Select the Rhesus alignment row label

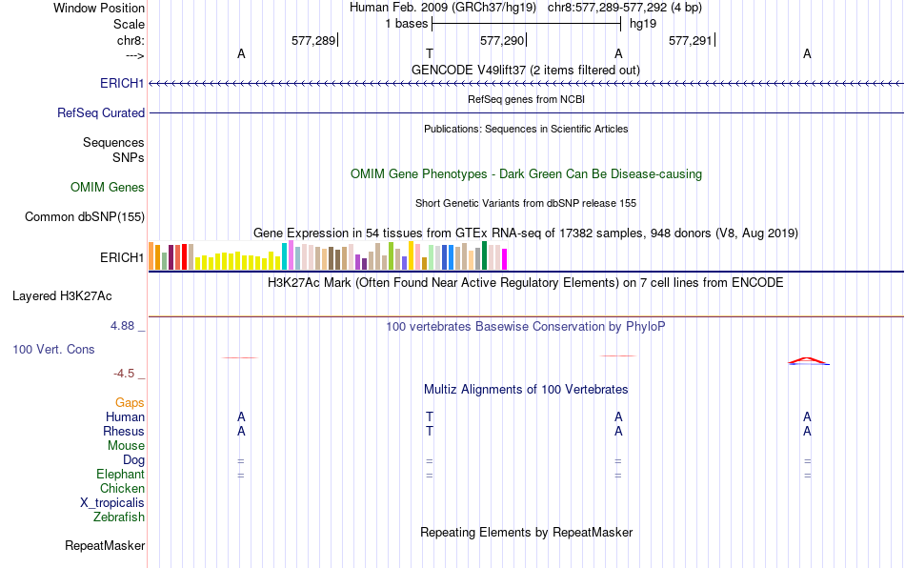(x=124, y=431)
